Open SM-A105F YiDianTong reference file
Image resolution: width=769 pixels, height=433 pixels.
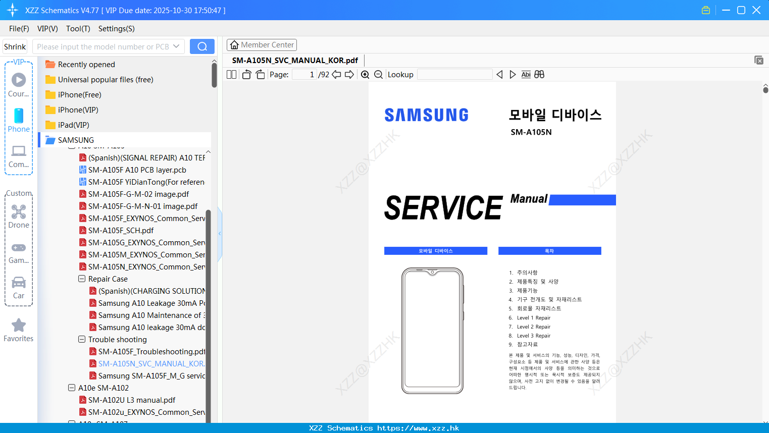point(146,182)
